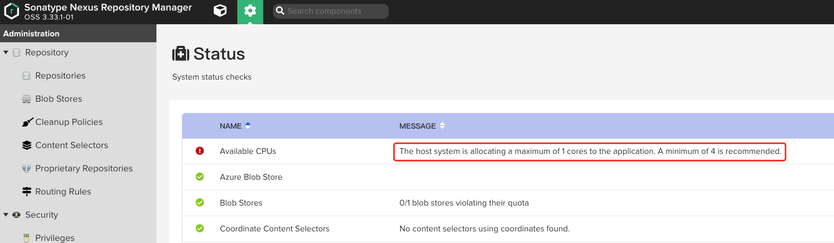
Task: Click the Sonatype Nexus logo icon
Action: [11, 11]
